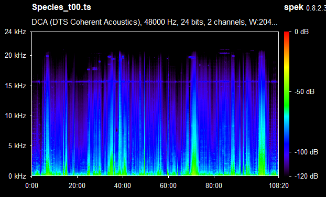Click the Species_t00.ts file name title
Image resolution: width=326 pixels, height=197 pixels.
point(61,7)
